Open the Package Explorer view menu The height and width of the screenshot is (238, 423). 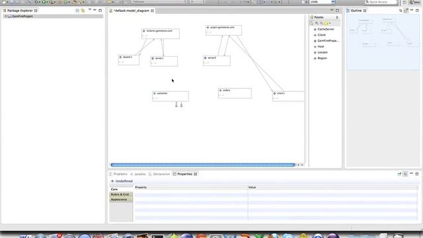click(90, 10)
